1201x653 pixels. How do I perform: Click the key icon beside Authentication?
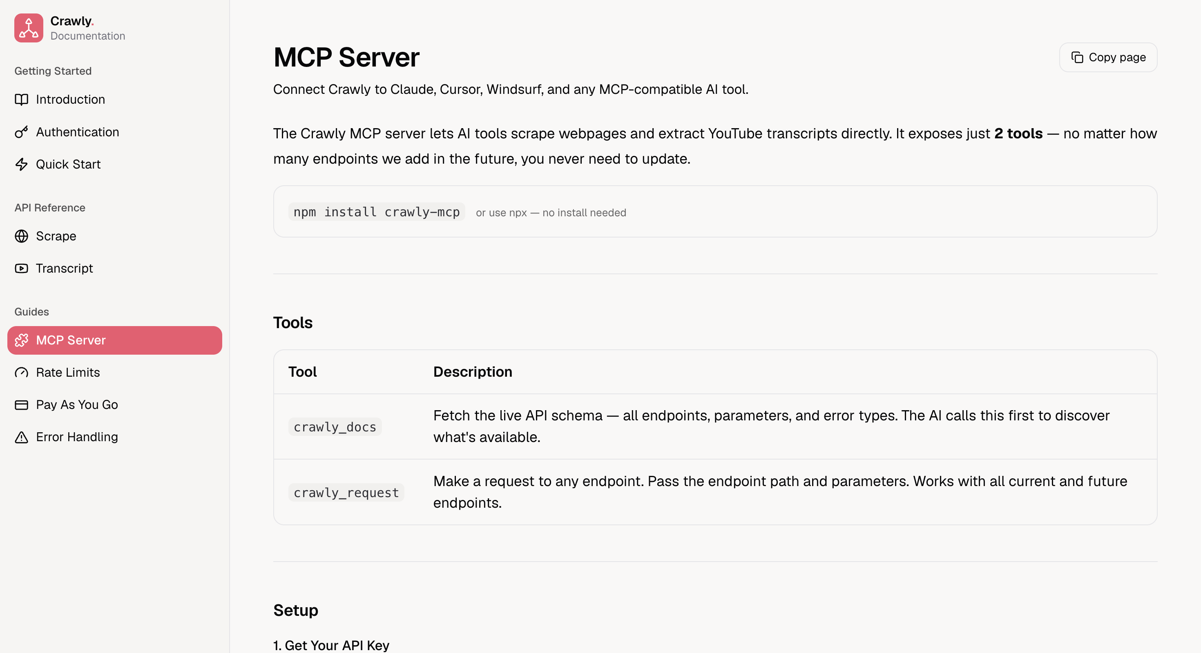(21, 132)
